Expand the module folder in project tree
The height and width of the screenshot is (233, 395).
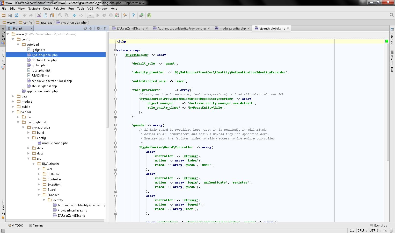point(13,102)
